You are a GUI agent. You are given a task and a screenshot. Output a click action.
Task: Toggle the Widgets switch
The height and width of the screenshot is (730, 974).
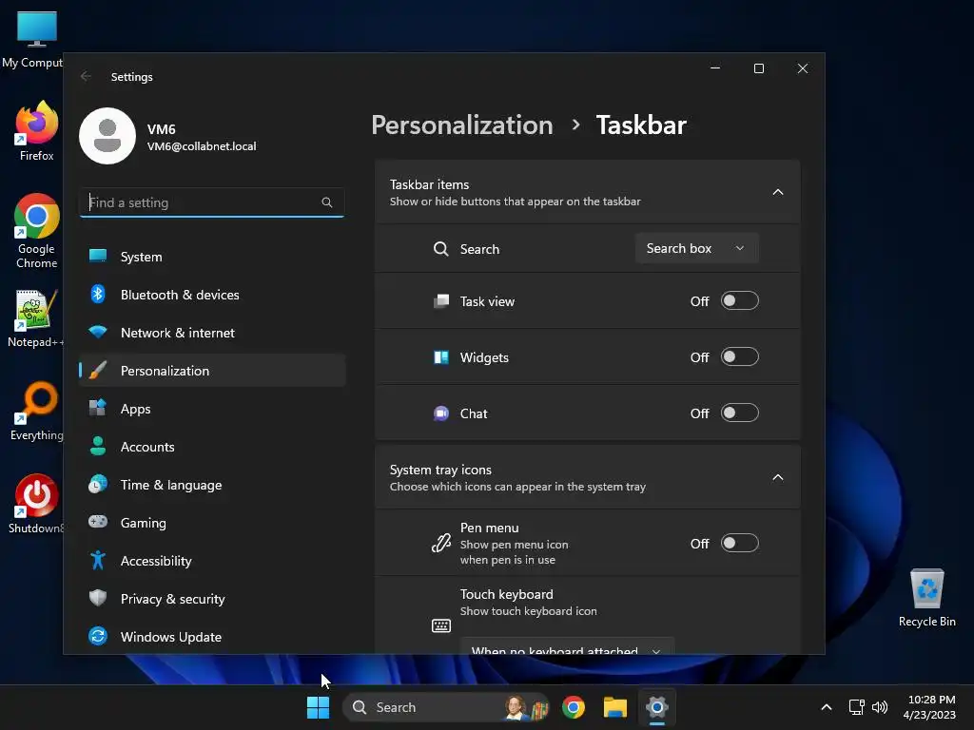739,357
